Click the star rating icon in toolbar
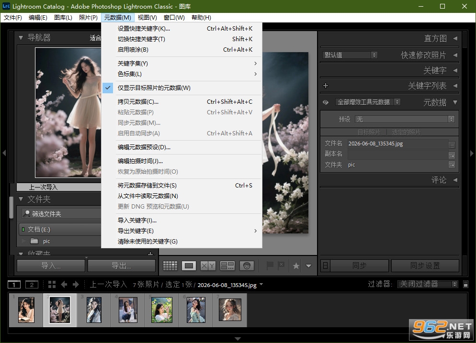 [296, 266]
